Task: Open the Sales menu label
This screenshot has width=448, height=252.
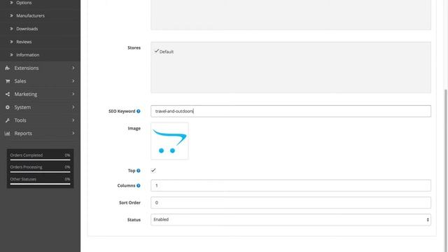Action: click(x=20, y=81)
